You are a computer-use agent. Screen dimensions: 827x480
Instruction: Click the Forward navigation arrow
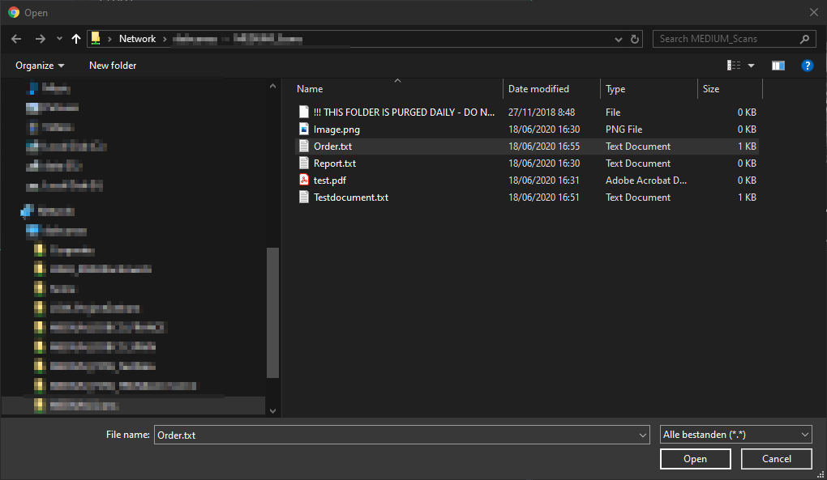tap(40, 39)
